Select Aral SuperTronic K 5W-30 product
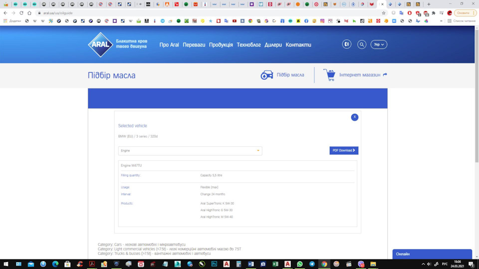 [x=217, y=203]
